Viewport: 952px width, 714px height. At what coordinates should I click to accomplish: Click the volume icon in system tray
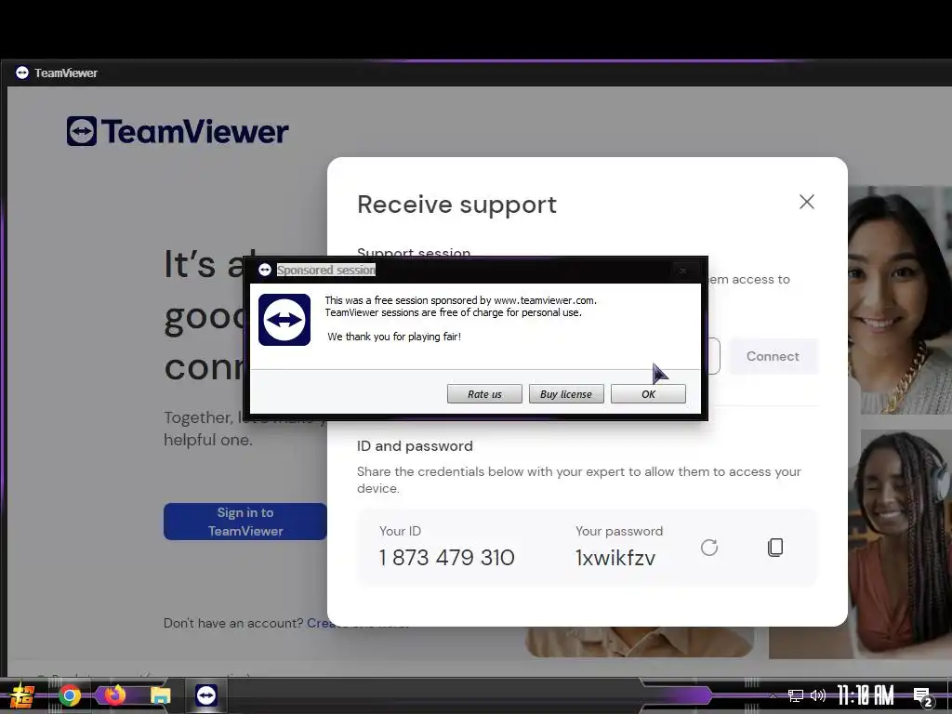click(x=818, y=695)
